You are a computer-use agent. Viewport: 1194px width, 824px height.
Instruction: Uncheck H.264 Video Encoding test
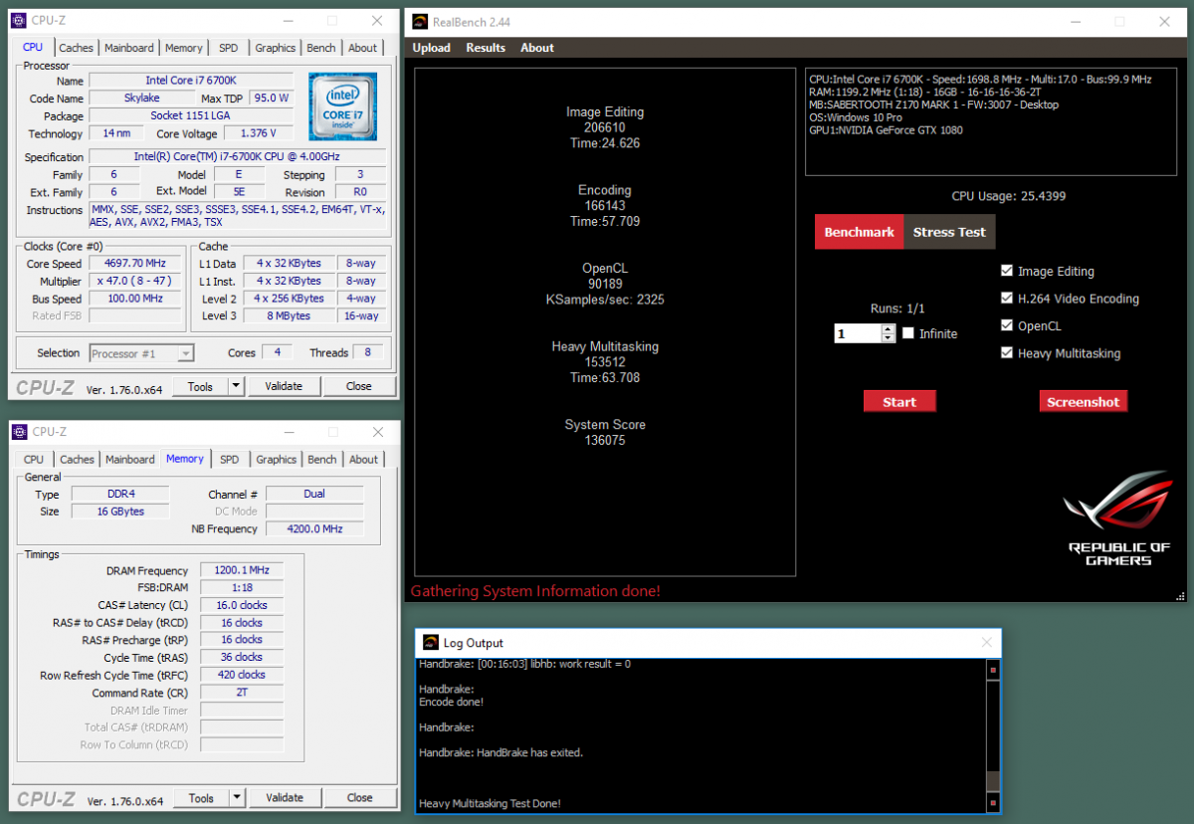pos(1007,299)
